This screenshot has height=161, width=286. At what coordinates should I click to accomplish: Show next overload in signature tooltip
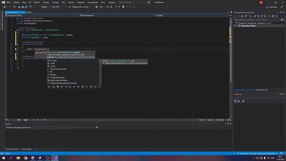pos(45,53)
